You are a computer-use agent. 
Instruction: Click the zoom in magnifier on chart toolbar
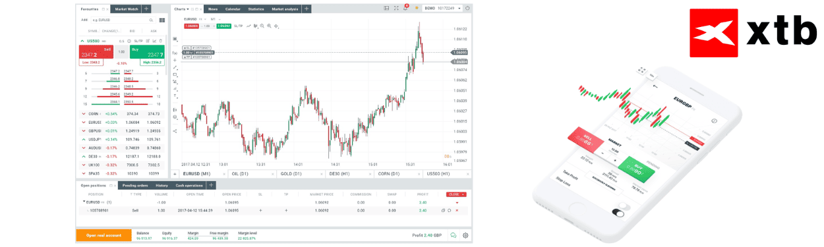click(269, 26)
